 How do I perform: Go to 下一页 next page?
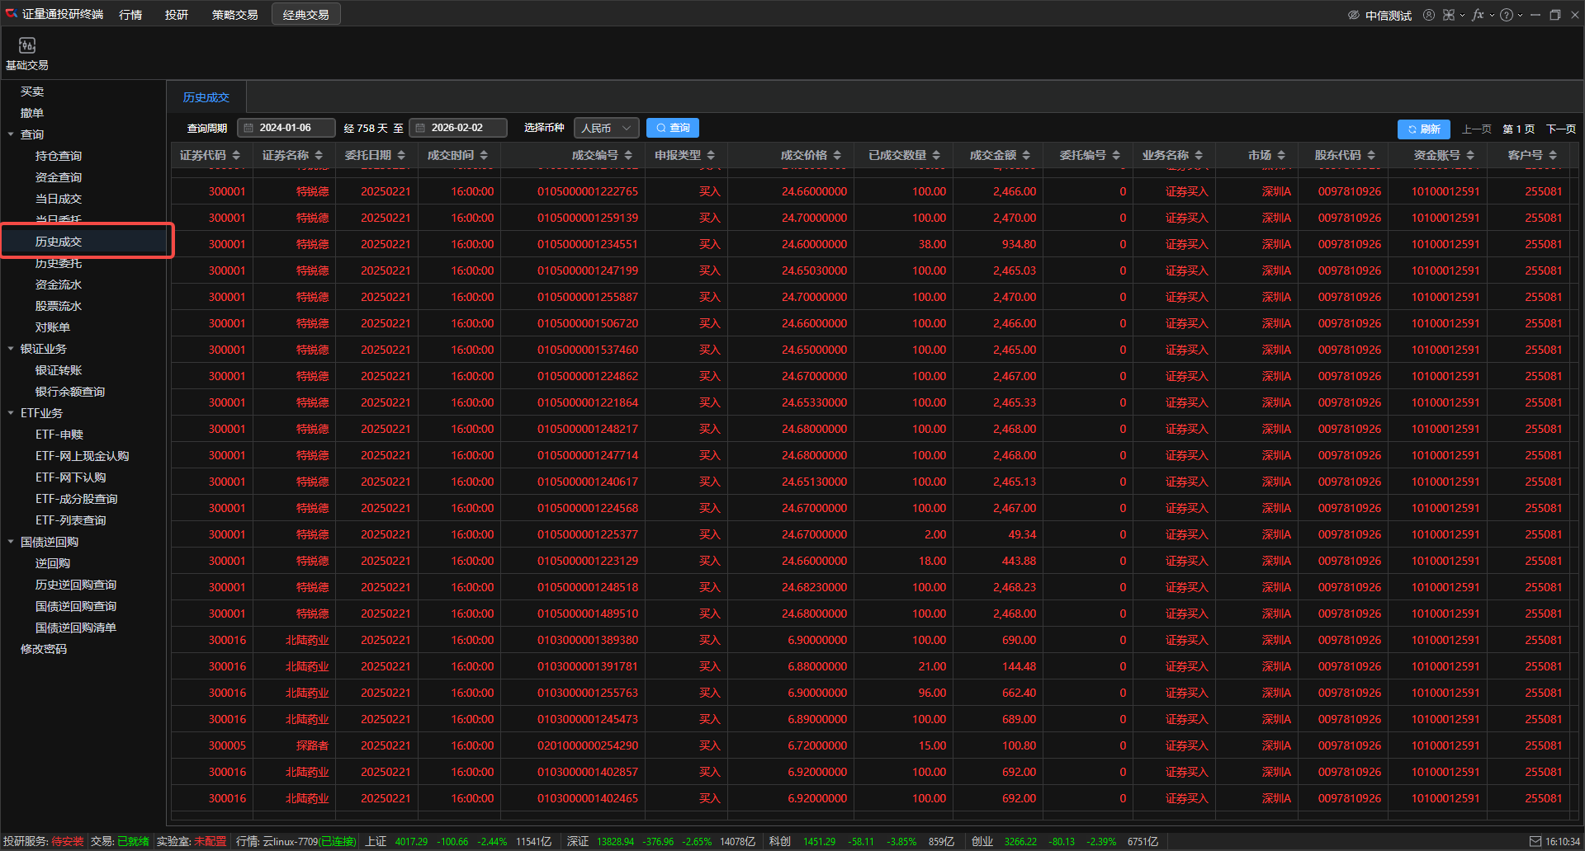pos(1560,129)
